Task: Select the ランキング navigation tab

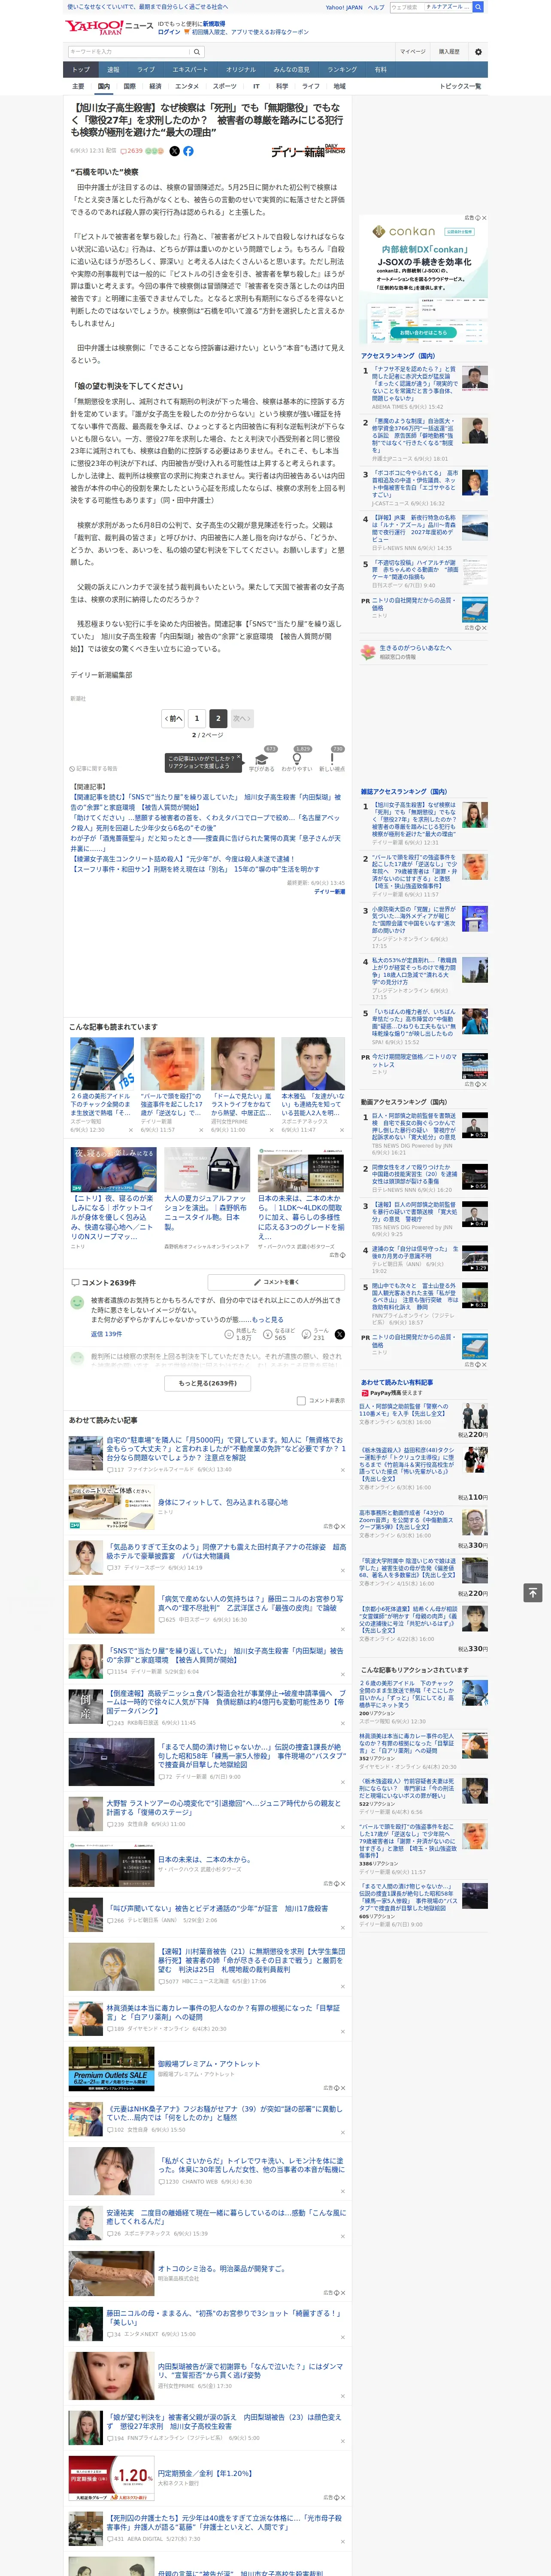Action: click(x=342, y=70)
